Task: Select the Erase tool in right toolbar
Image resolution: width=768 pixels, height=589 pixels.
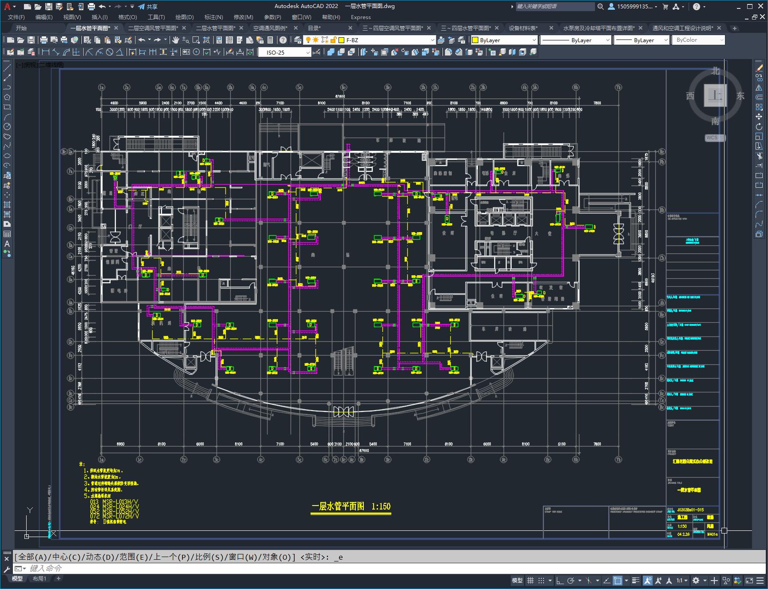Action: (759, 68)
